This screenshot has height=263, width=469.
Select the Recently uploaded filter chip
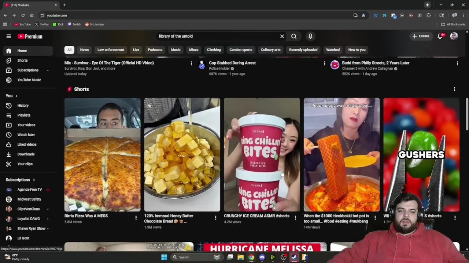coord(303,50)
